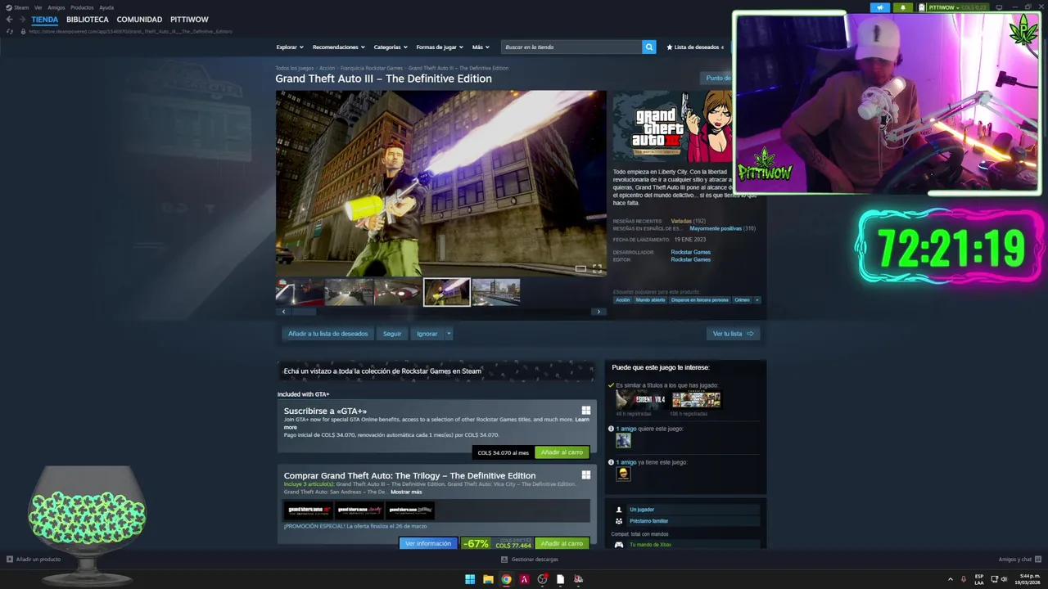
Task: Open the Ayuda menu
Action: [106, 7]
